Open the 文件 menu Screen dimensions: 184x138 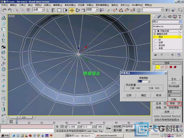(x=4, y=5)
